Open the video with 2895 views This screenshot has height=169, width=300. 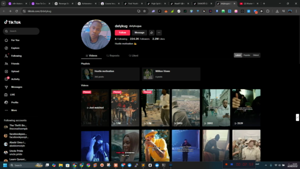coord(186,108)
